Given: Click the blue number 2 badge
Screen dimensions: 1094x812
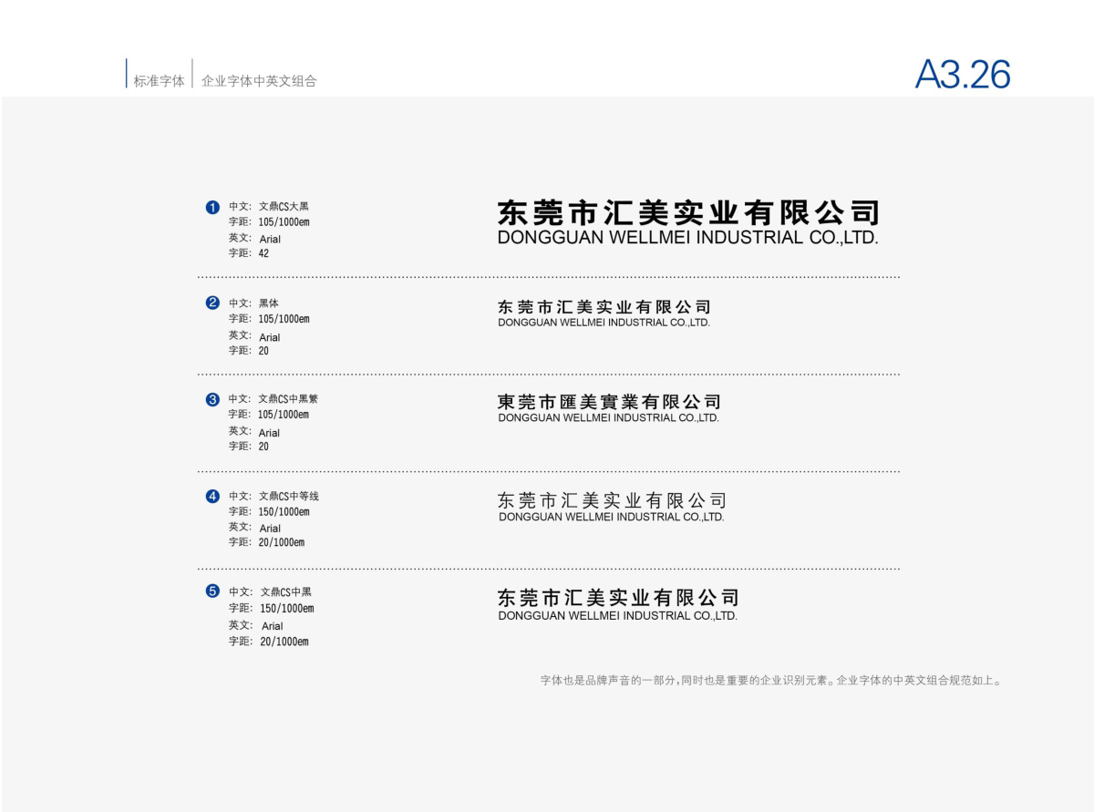Looking at the screenshot, I should tap(212, 303).
